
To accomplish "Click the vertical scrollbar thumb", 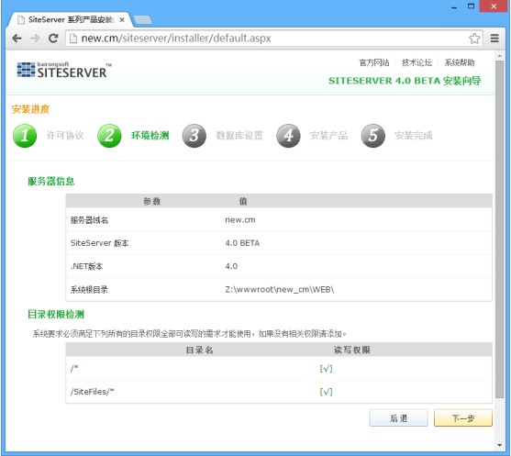I will (x=499, y=229).
